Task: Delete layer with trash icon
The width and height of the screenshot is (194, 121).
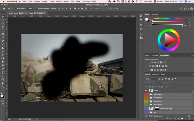Action: tap(189, 119)
